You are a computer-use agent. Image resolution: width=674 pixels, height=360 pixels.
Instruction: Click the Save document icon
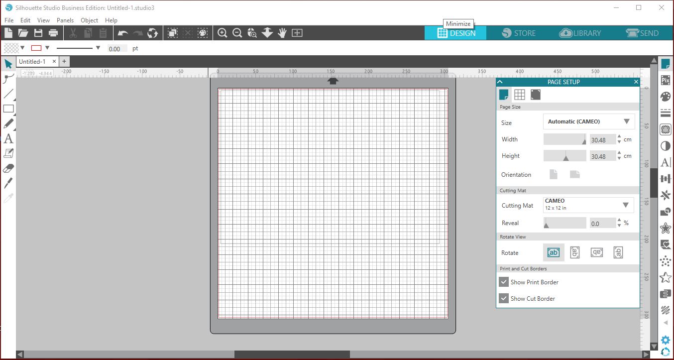click(38, 33)
